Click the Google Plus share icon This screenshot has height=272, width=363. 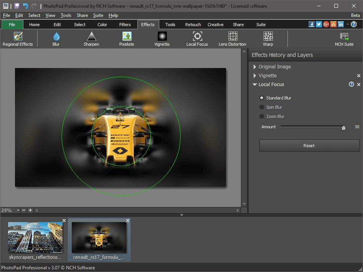pos(326,24)
